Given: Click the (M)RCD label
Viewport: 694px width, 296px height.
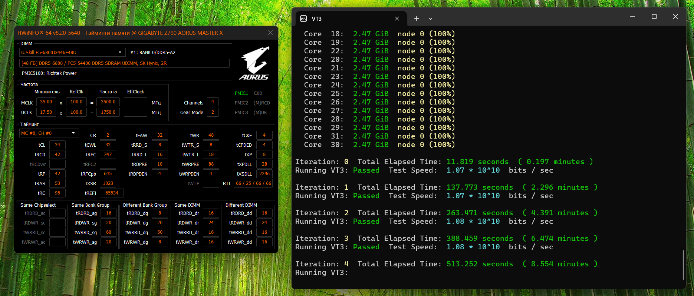Looking at the screenshot, I should [262, 103].
